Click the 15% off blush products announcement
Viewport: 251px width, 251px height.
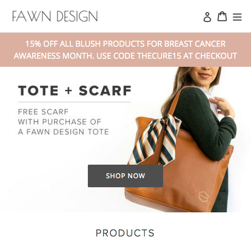point(125,50)
